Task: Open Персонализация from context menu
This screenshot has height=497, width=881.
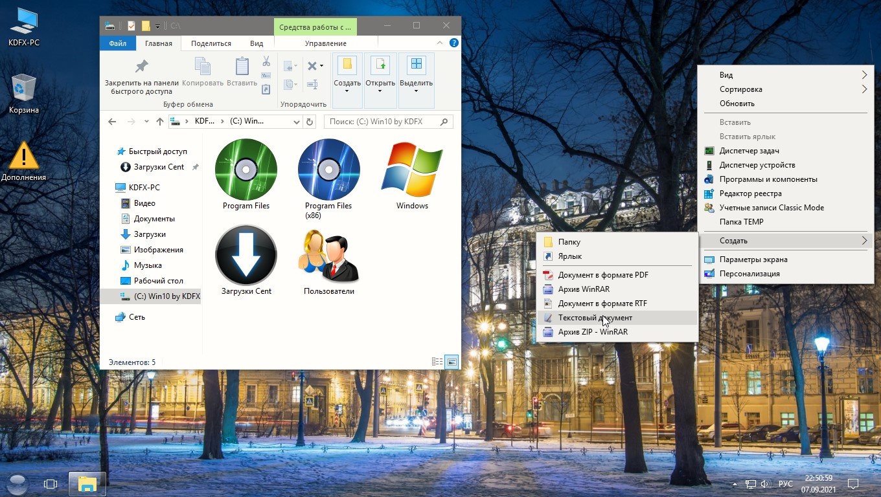Action: (x=786, y=274)
